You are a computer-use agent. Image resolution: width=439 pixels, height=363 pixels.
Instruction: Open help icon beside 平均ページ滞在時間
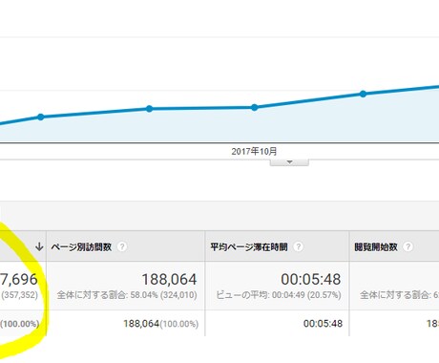coord(299,246)
